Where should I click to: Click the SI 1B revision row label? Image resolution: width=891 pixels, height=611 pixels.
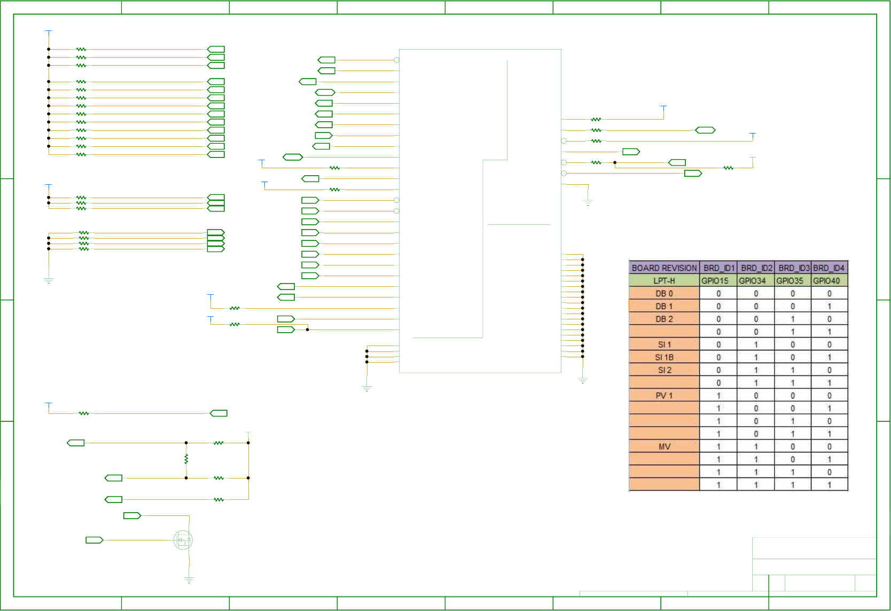click(665, 357)
